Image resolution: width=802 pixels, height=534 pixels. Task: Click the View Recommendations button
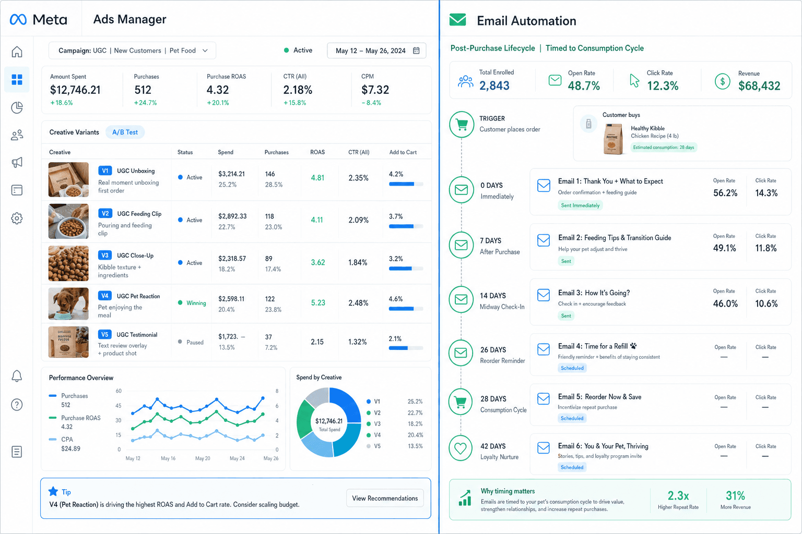[x=385, y=498]
